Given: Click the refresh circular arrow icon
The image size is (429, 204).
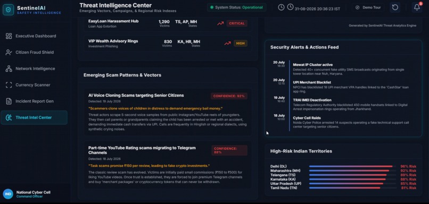Looking at the screenshot, I should [395, 7].
